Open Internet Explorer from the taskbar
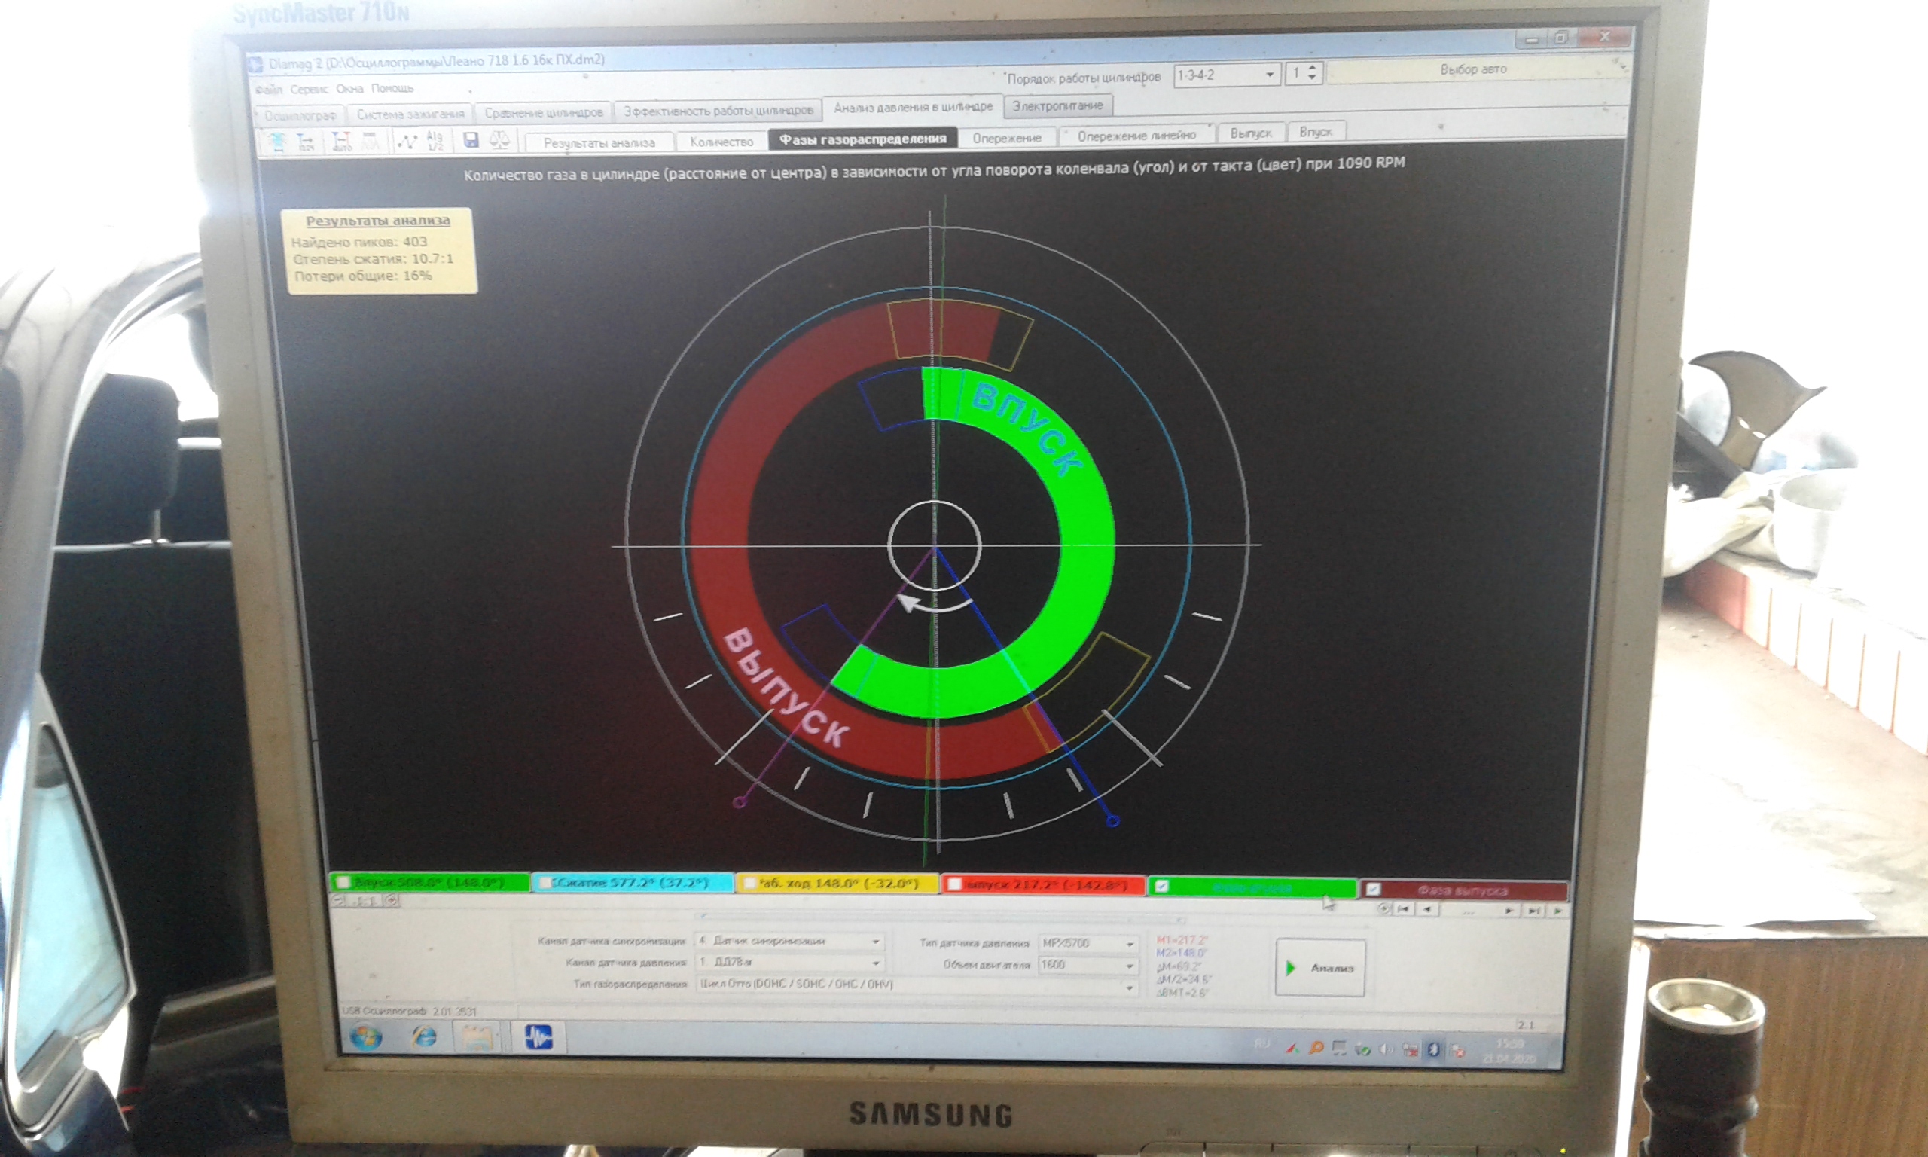This screenshot has height=1157, width=1928. pos(425,1037)
